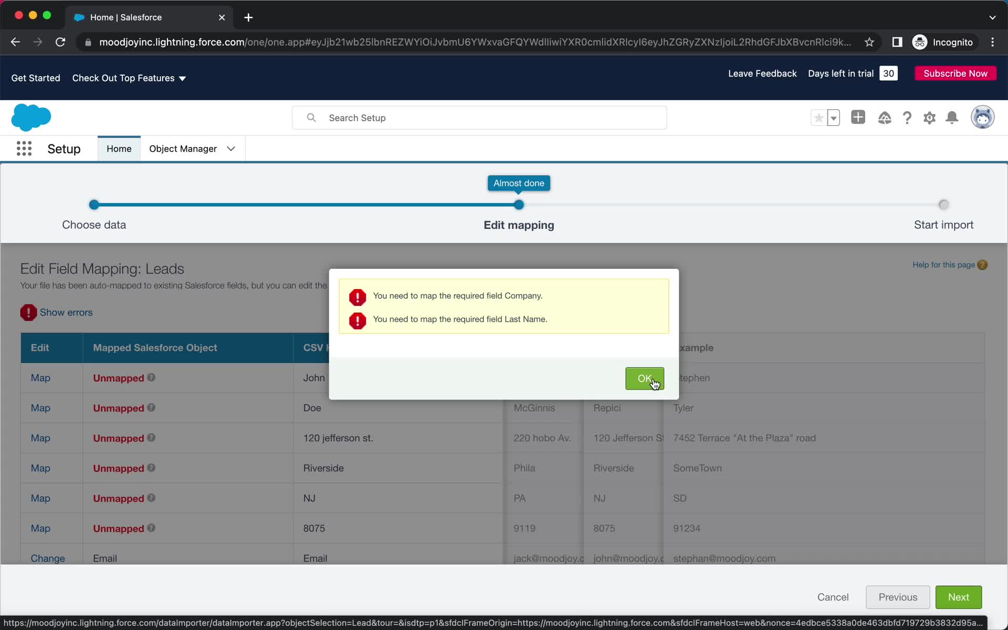This screenshot has height=630, width=1008.
Task: Close the Home | Salesforce browser tab
Action: [222, 17]
